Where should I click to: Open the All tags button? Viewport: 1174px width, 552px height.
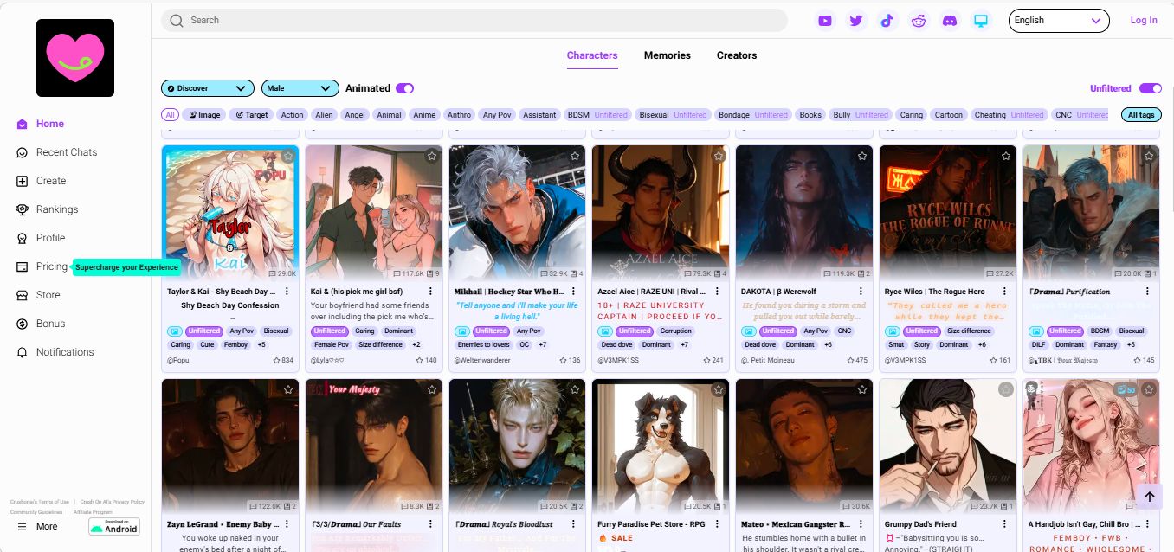(x=1141, y=115)
